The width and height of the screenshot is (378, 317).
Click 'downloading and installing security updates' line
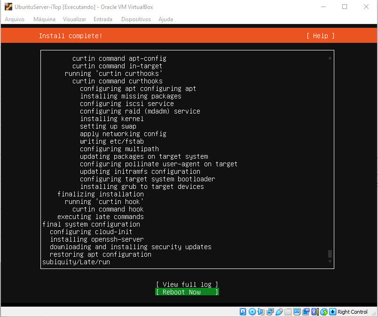(x=131, y=247)
